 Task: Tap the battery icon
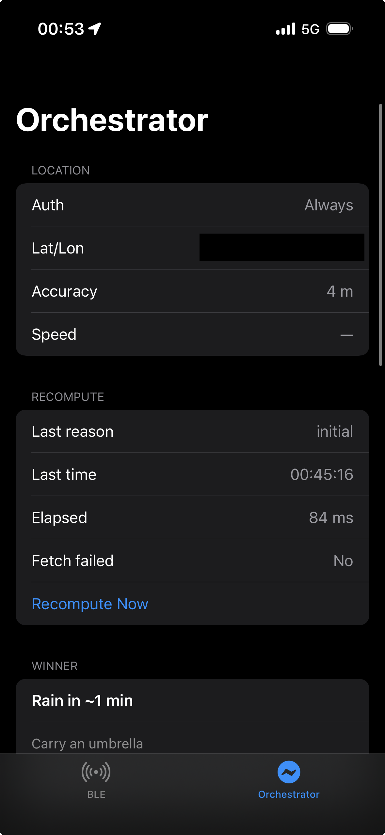click(339, 29)
